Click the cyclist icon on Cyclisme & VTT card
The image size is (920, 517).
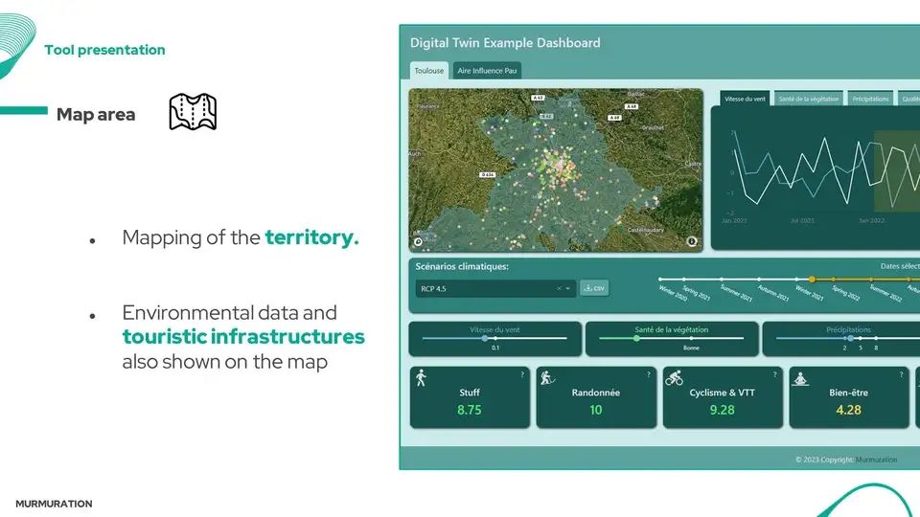click(x=674, y=378)
